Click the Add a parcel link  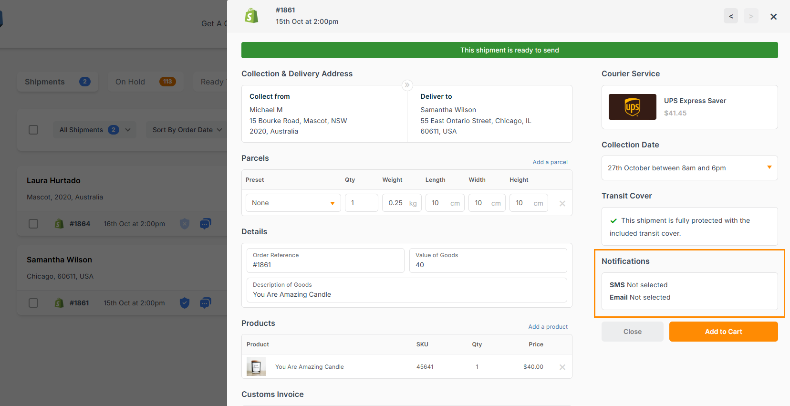(x=550, y=162)
